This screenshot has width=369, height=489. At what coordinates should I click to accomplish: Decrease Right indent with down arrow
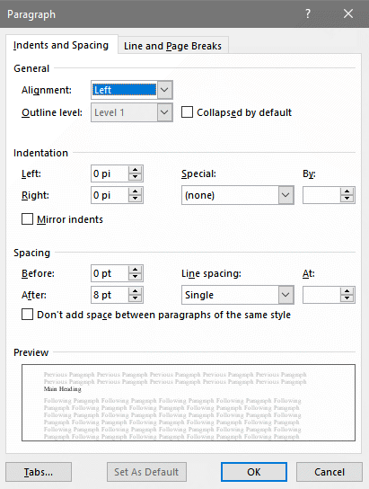click(136, 199)
